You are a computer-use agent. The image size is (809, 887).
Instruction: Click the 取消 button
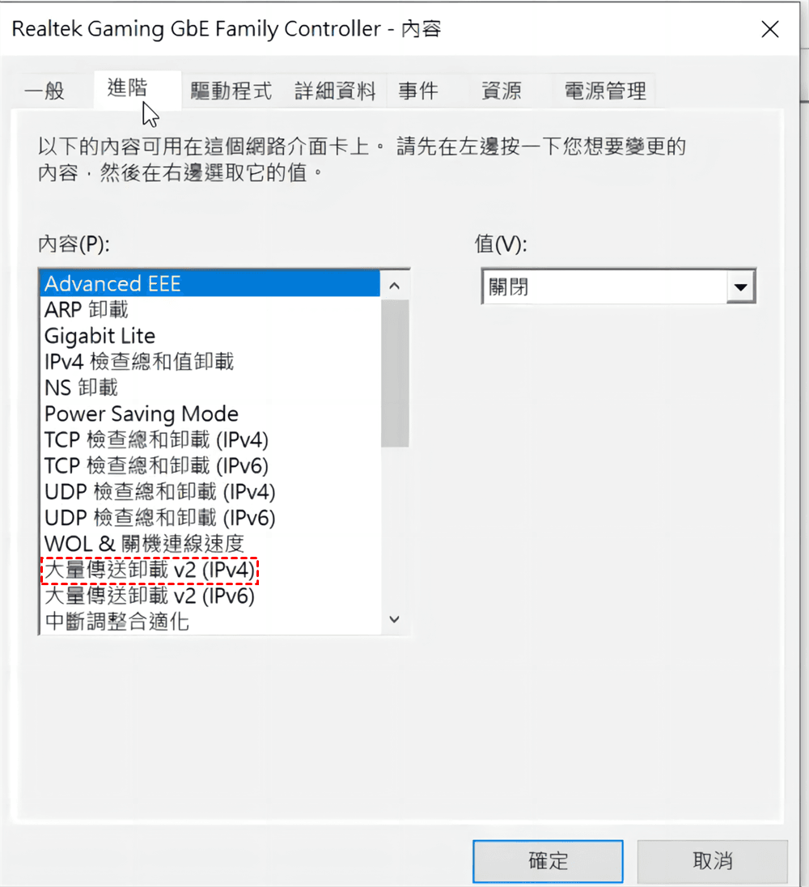pyautogui.click(x=713, y=861)
